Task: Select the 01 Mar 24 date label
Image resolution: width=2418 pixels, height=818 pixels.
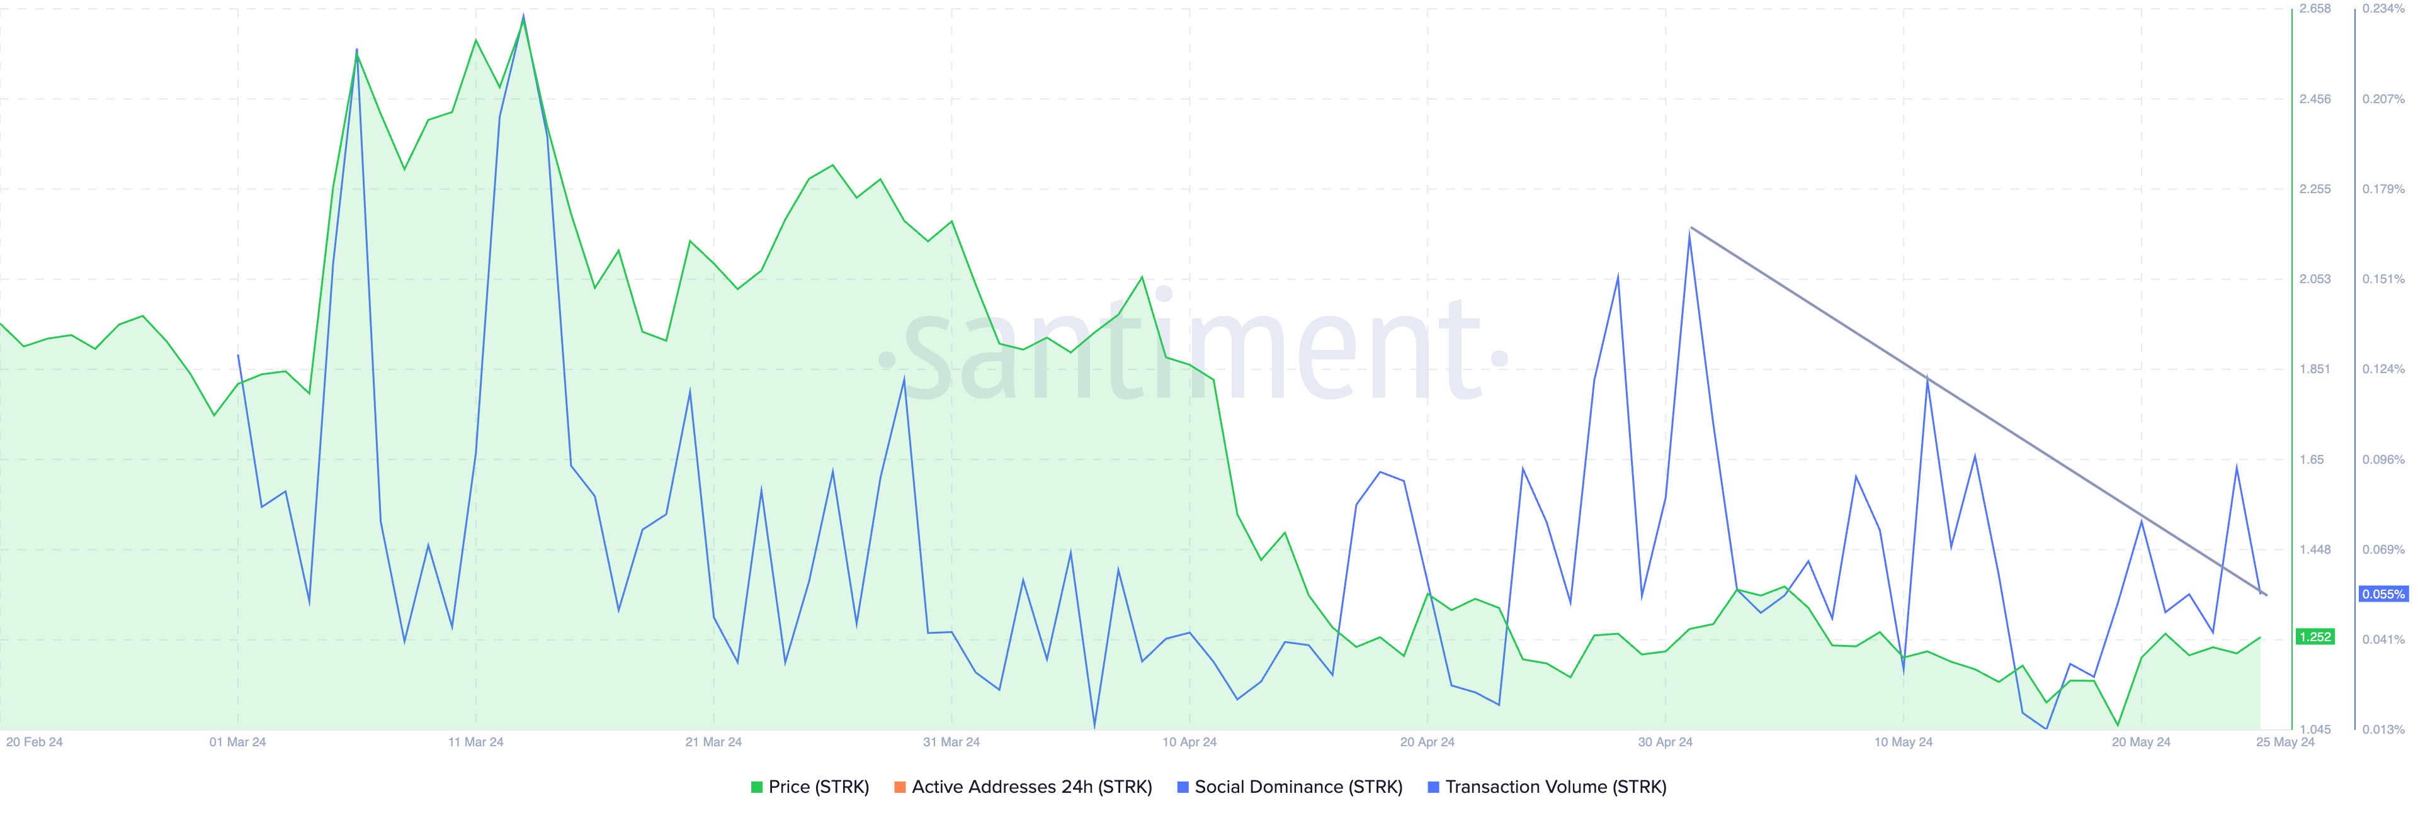Action: point(237,742)
